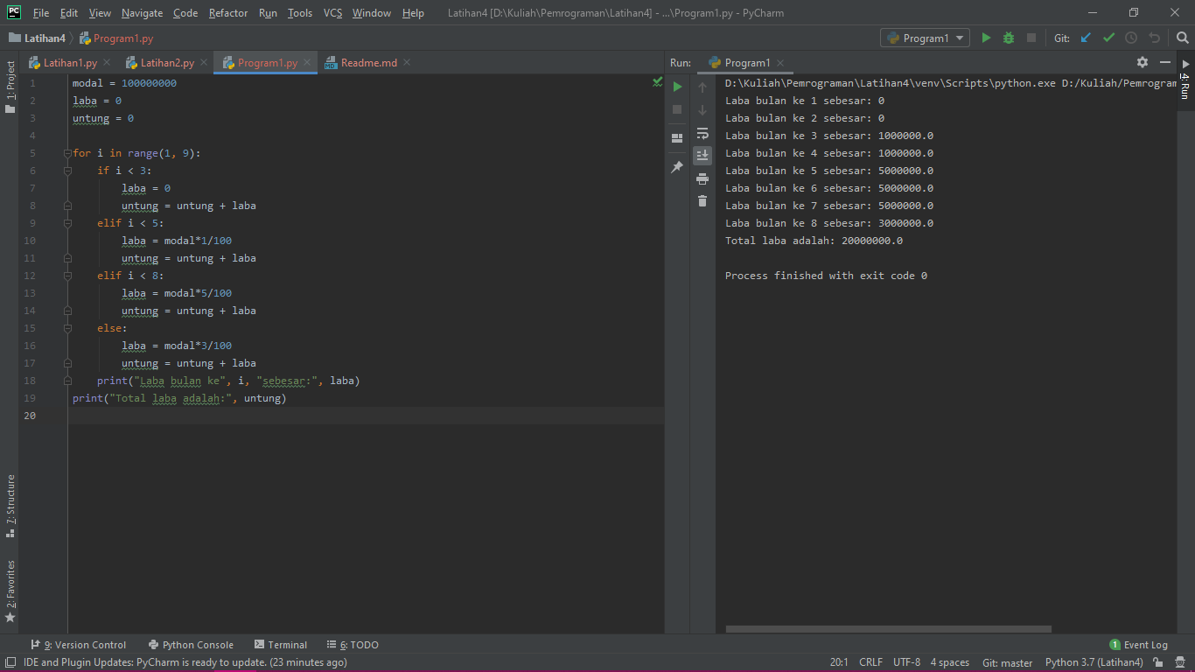Switch Git branch from master
The height and width of the screenshot is (672, 1195).
tap(1007, 662)
